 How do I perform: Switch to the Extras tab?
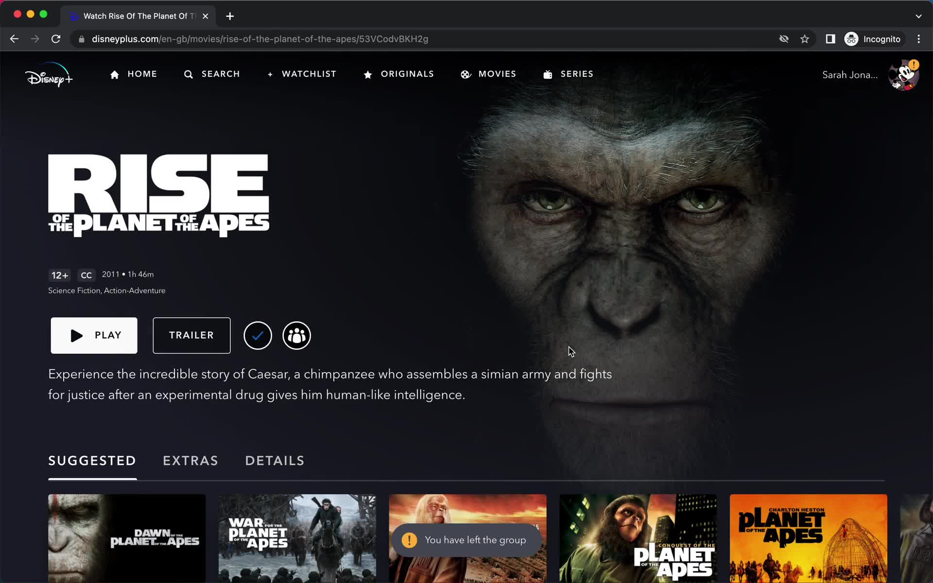(x=190, y=461)
